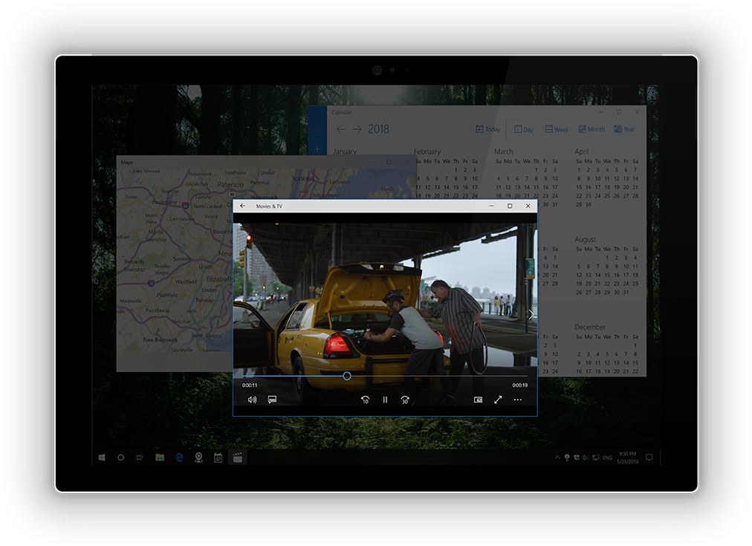This screenshot has width=752, height=546.
Task: Click the total duration 0:00:19
Action: click(520, 386)
